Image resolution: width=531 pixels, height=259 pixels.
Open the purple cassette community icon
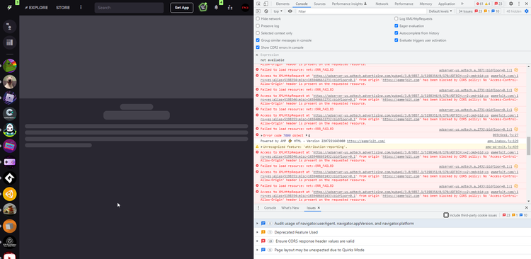tap(9, 146)
